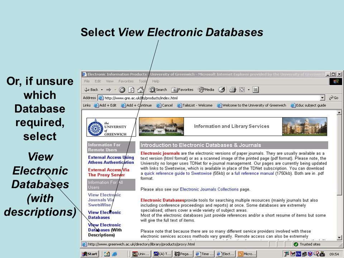Image resolution: width=344 pixels, height=258 pixels.
Task: Open the Electronic Journals Collections link
Action: pos(209,189)
